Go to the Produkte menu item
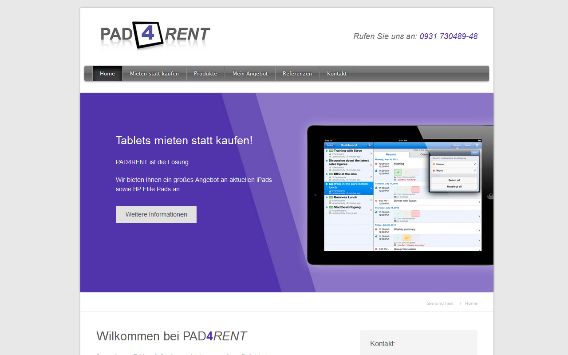This screenshot has width=568, height=355. (x=205, y=74)
